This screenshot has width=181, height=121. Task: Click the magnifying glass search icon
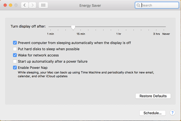pyautogui.click(x=138, y=5)
